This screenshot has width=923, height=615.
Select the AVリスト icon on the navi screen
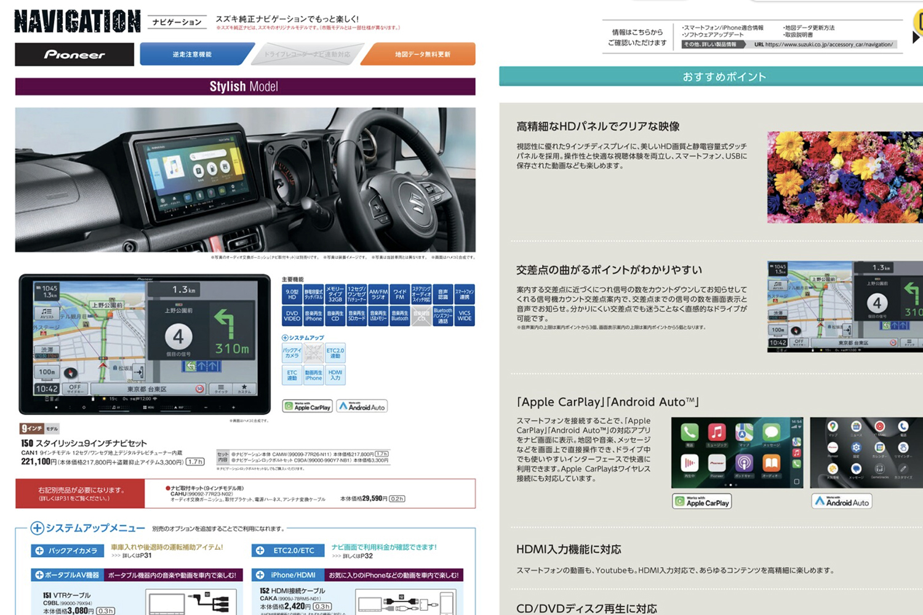click(x=46, y=314)
